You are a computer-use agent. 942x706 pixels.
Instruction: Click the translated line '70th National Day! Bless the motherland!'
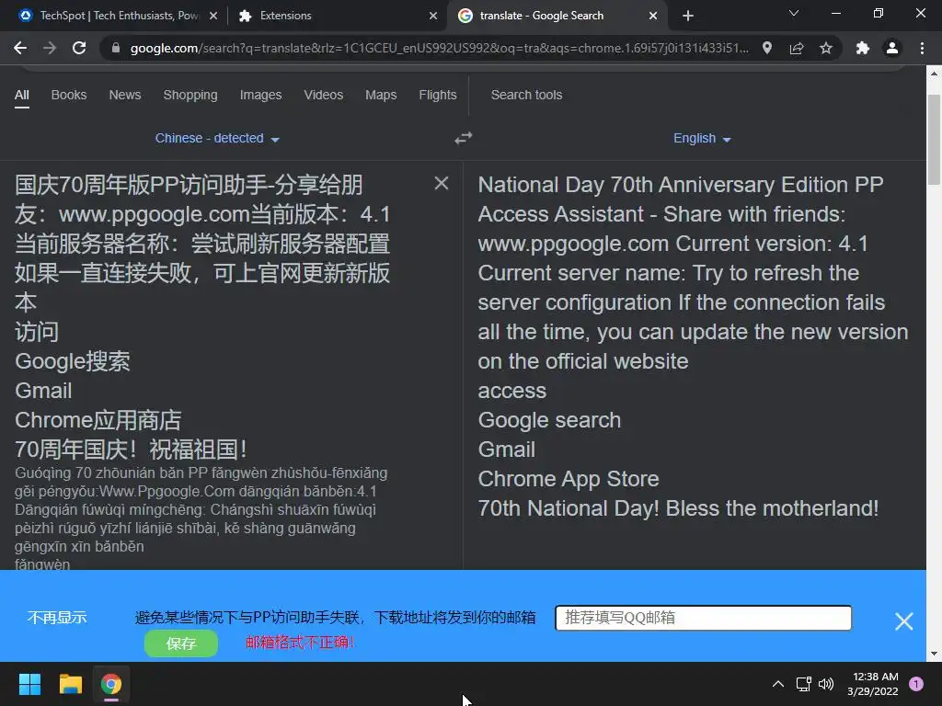click(x=678, y=508)
